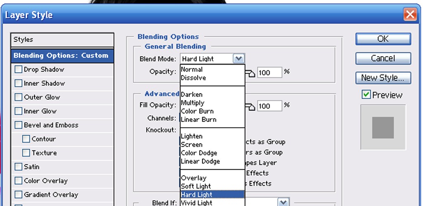Image resolution: width=428 pixels, height=206 pixels.
Task: Select the Styles panel entry
Action: (62, 40)
